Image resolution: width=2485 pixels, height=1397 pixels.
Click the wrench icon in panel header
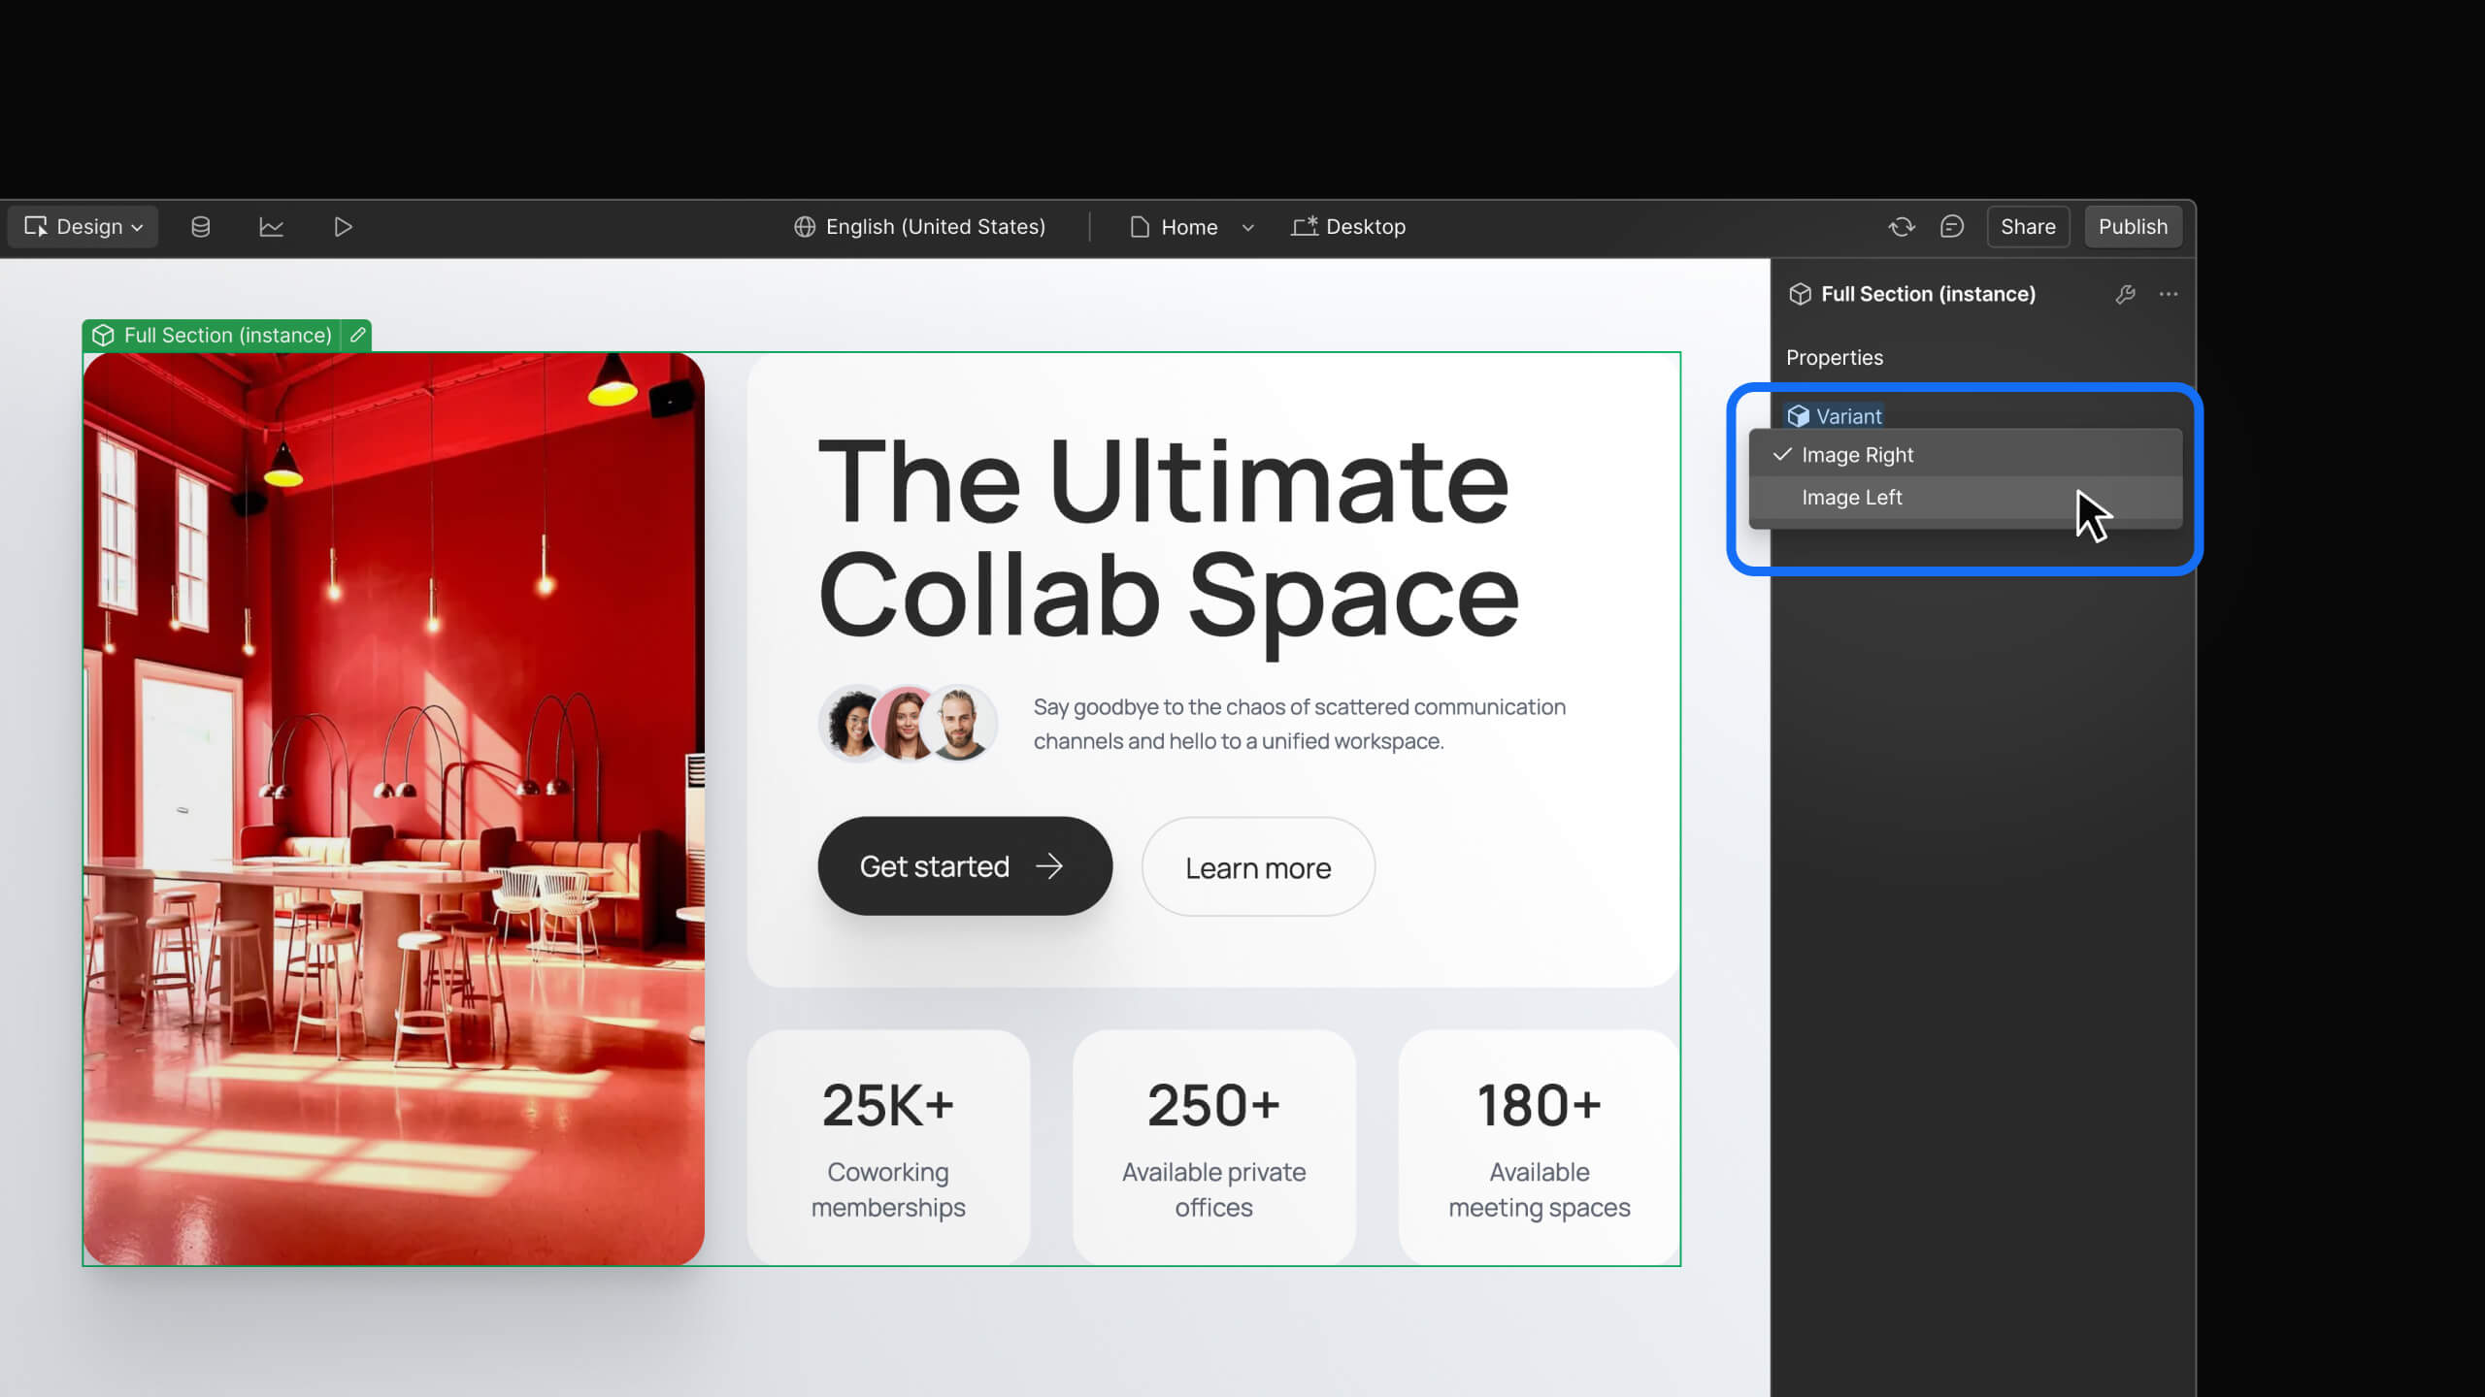point(2125,294)
